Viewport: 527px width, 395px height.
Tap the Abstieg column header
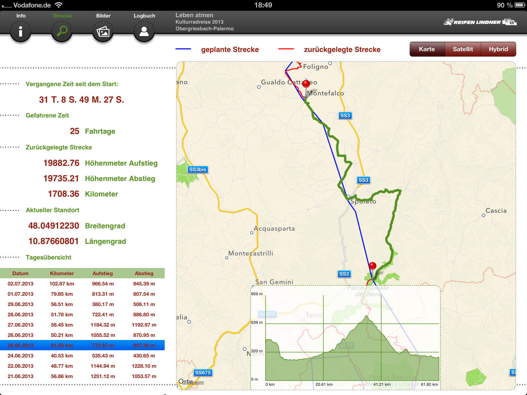click(144, 273)
